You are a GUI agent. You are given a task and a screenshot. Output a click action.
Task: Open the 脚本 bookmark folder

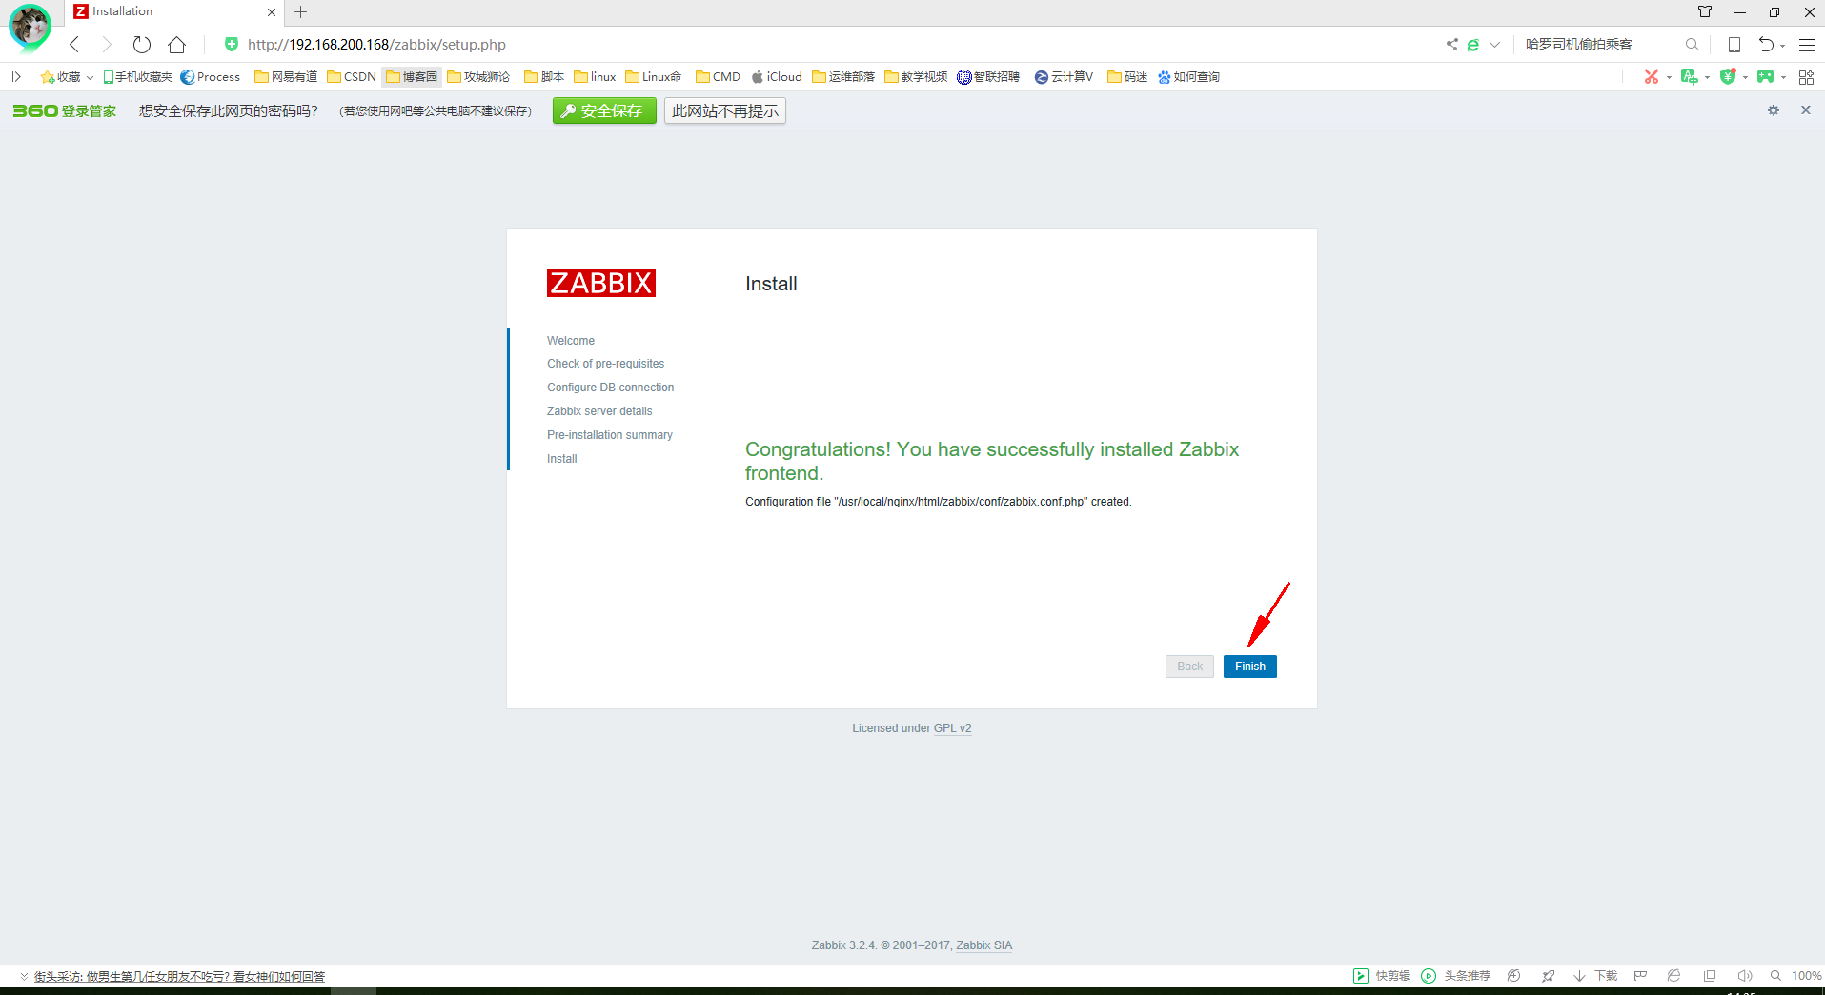click(x=544, y=77)
